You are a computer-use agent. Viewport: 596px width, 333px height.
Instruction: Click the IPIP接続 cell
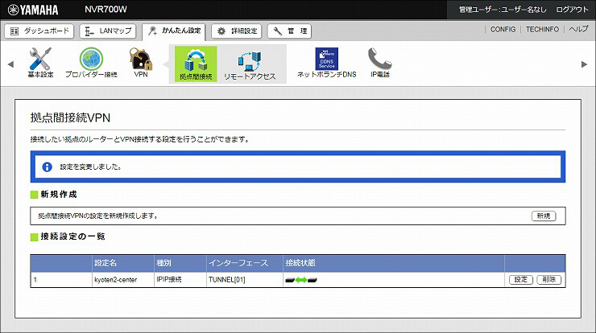180,280
